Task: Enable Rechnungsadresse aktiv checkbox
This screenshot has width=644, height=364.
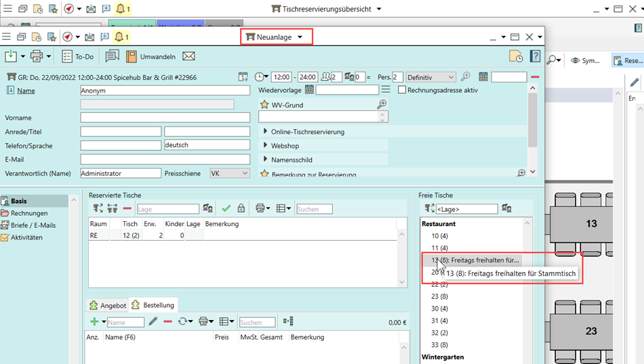Action: 402,90
